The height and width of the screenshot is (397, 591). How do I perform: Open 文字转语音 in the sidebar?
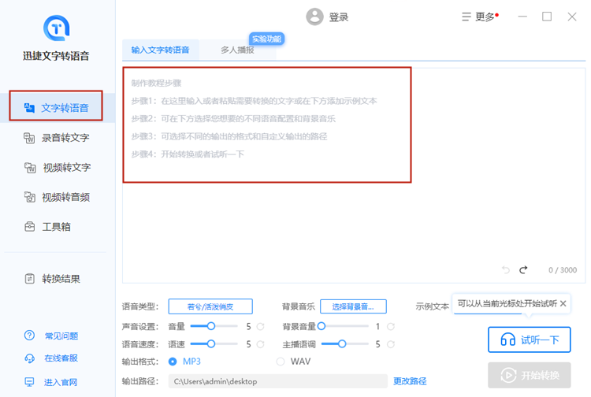(56, 108)
